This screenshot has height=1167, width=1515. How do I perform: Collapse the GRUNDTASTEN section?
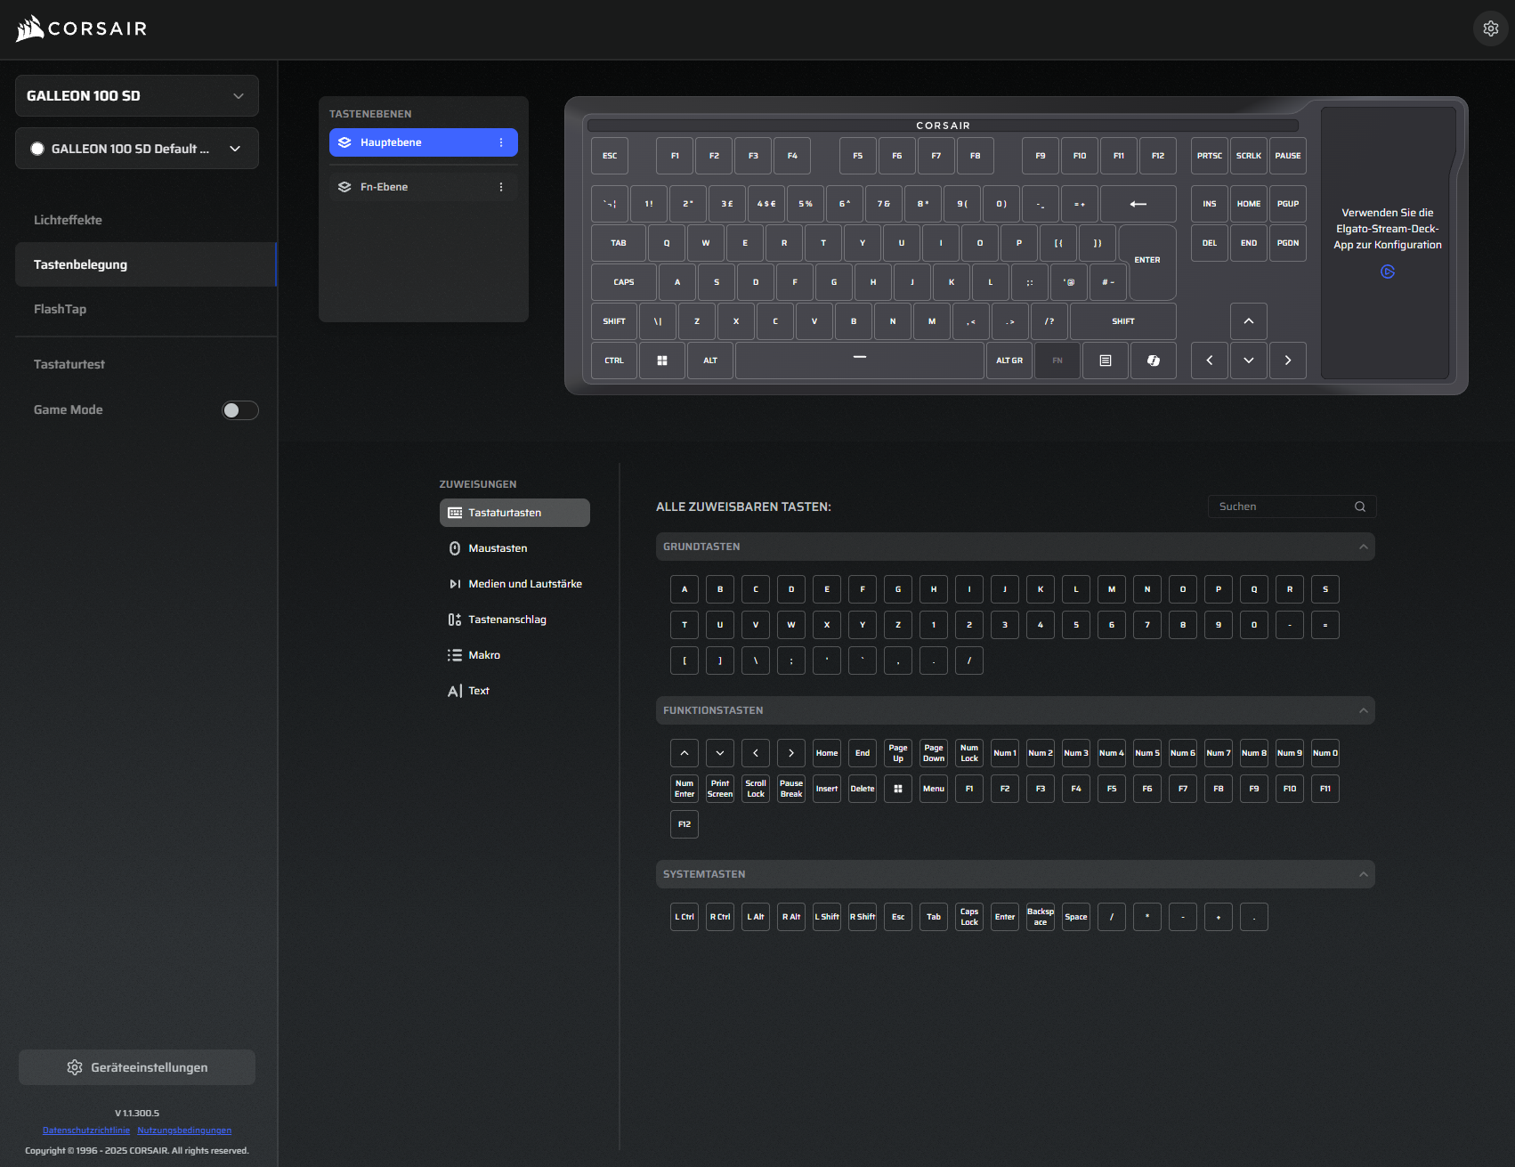1363,547
